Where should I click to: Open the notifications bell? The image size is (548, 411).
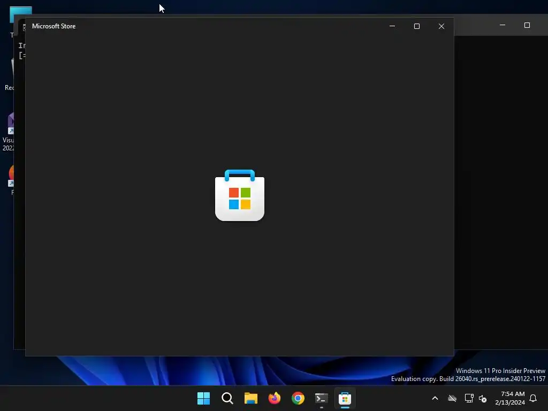[x=534, y=398]
